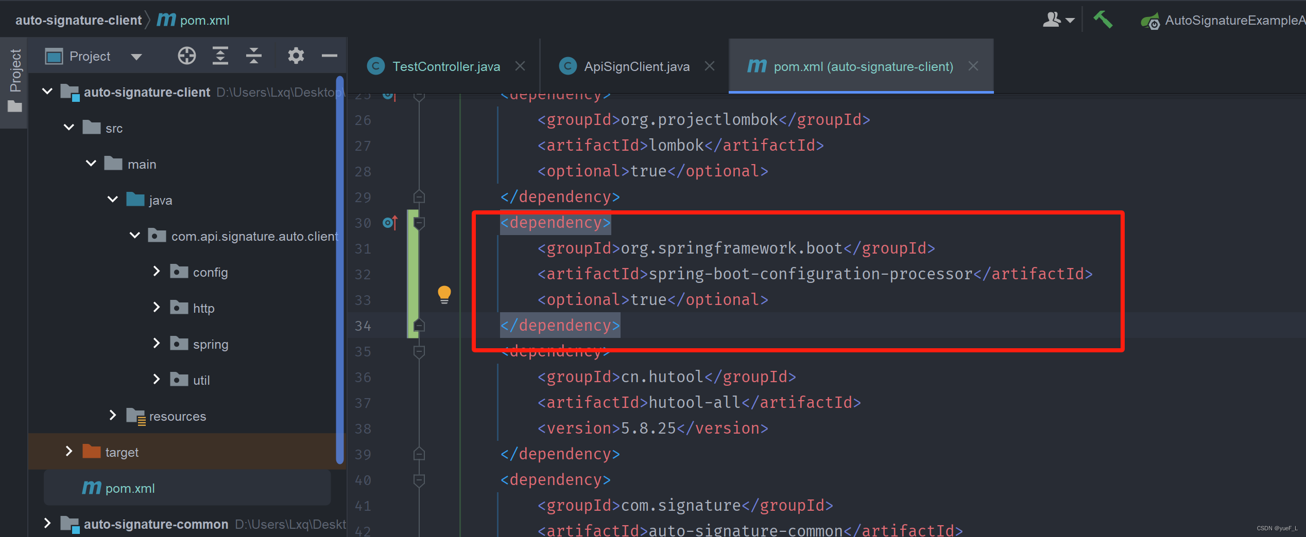The width and height of the screenshot is (1306, 537).
Task: Click the Maven override arrow gutter icon at line 30
Action: click(390, 222)
